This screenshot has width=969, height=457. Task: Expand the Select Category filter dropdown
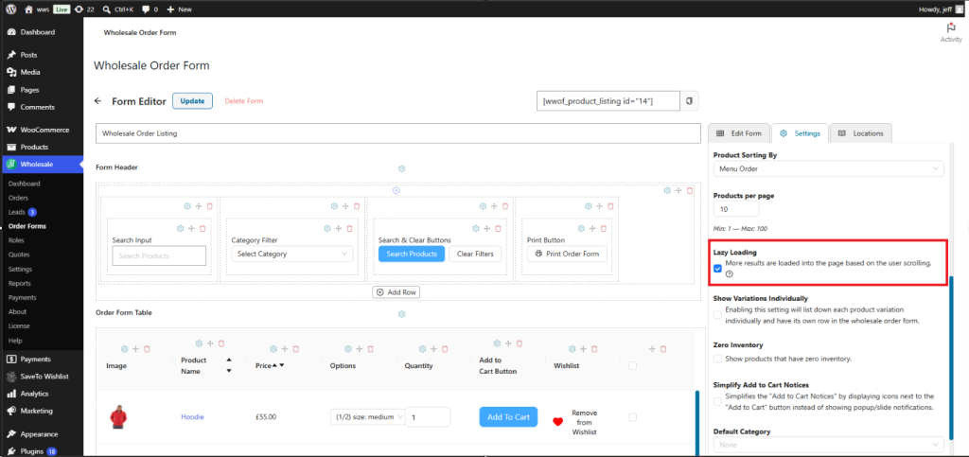point(292,254)
